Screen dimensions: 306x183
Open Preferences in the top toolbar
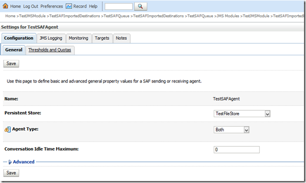point(52,6)
